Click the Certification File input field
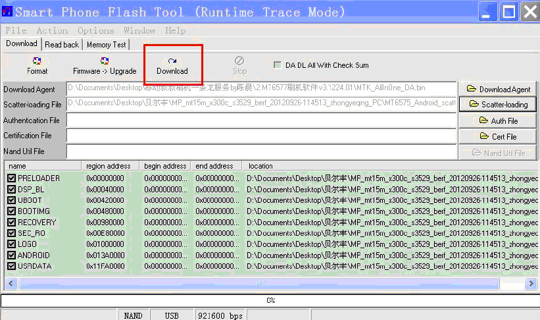 point(261,136)
